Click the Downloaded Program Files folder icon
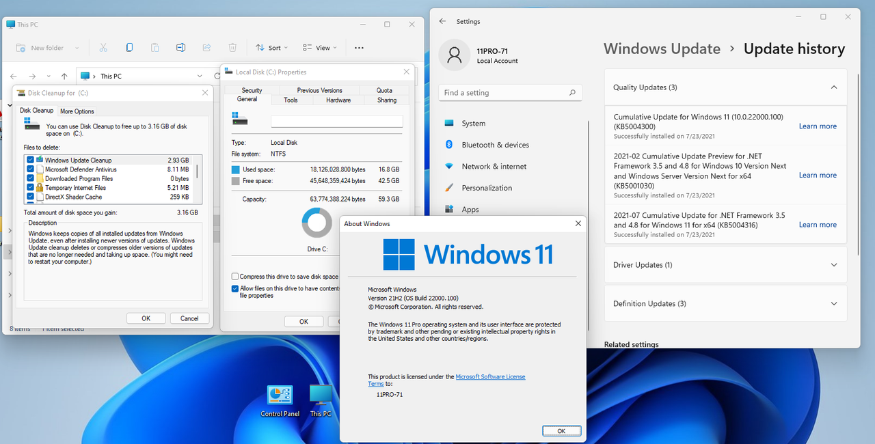 40,178
